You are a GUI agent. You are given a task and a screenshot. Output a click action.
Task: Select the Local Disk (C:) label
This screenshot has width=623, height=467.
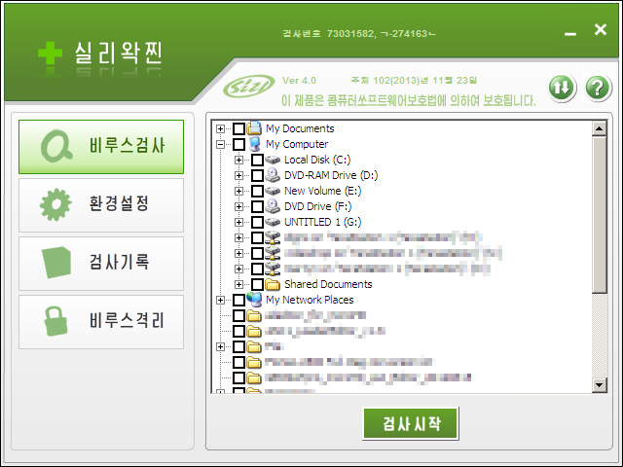click(x=317, y=160)
